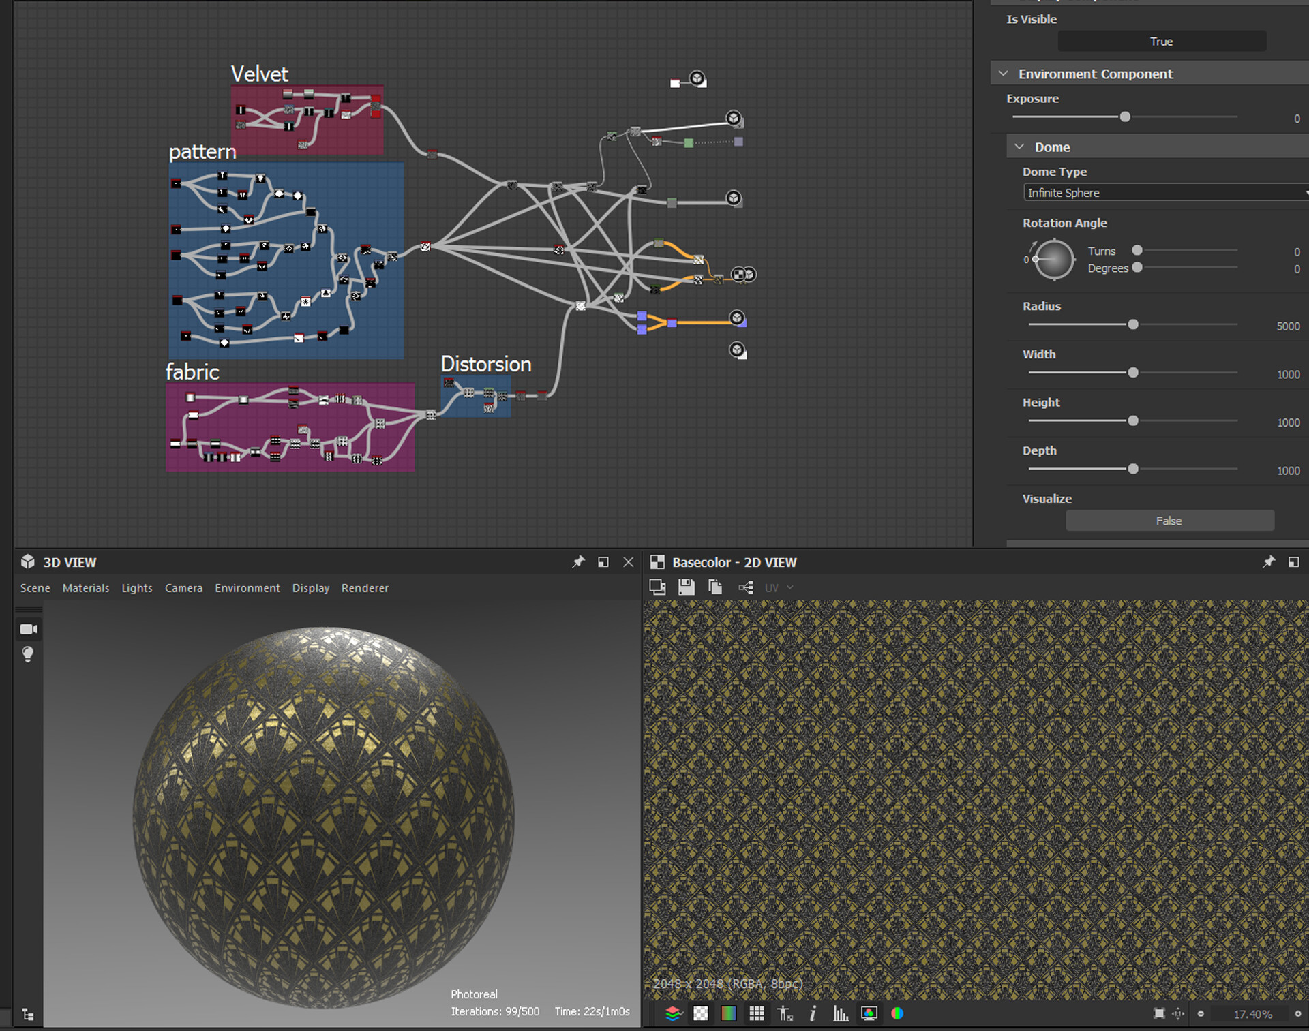Select the grid background toggle in 2D view
1309x1031 pixels.
point(701,1013)
